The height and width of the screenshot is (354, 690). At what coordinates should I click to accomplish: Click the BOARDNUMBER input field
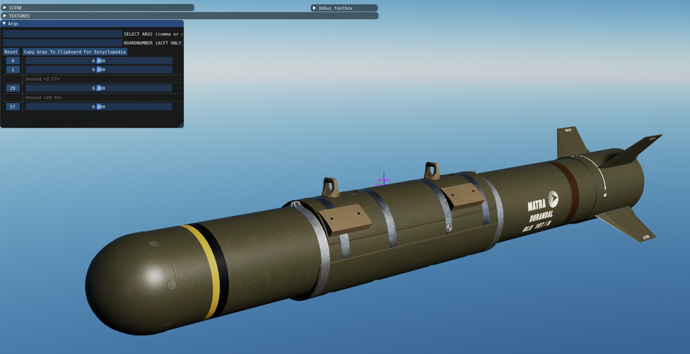click(63, 43)
